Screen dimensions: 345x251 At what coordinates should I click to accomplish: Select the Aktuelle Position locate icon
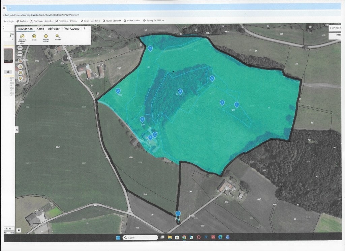(x=46, y=36)
